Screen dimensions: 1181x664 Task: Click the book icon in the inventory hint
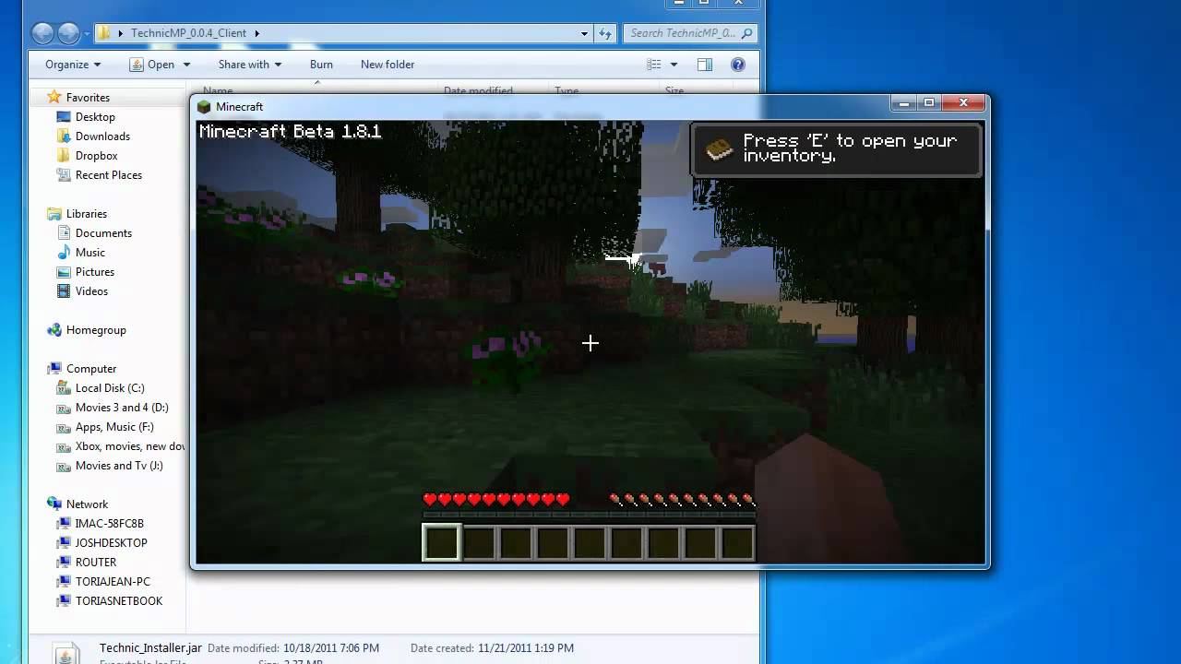720,149
